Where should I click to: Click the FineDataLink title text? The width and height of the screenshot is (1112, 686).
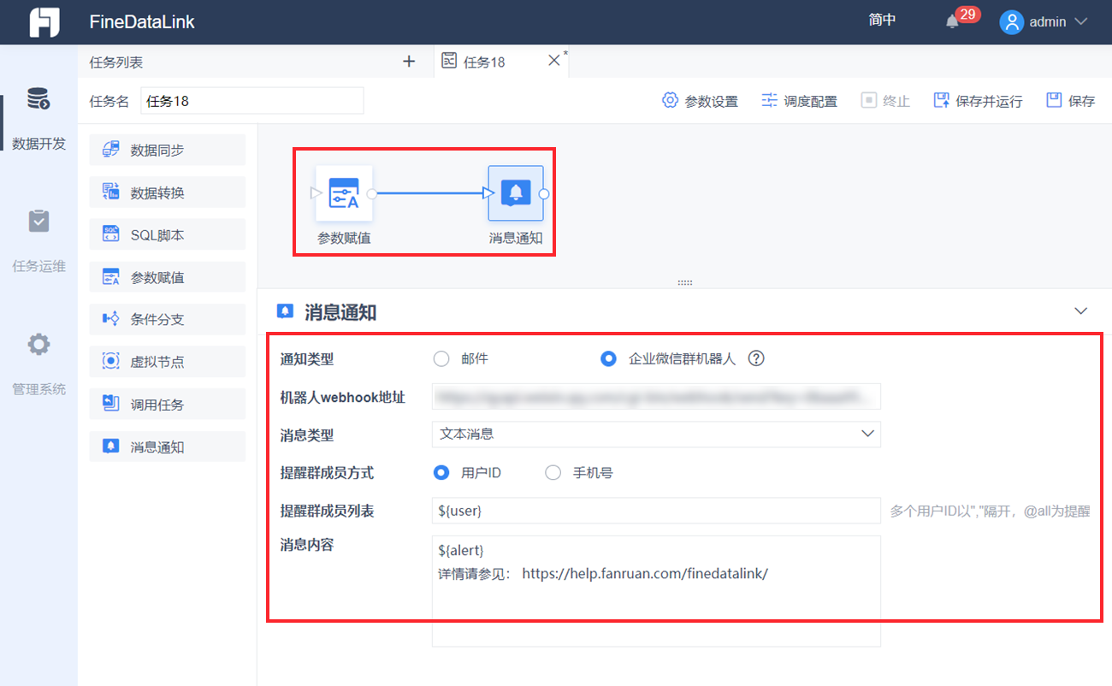tap(142, 22)
